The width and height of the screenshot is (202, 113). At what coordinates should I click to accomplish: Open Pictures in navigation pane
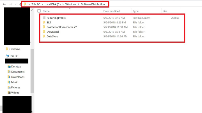16,88
